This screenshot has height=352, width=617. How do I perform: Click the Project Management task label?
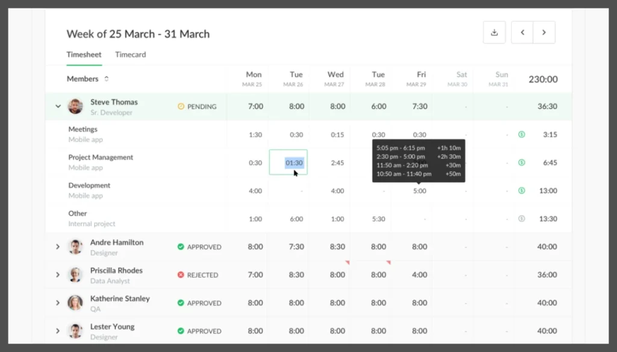pos(101,157)
